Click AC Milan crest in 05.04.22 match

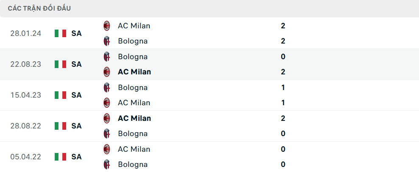click(107, 149)
